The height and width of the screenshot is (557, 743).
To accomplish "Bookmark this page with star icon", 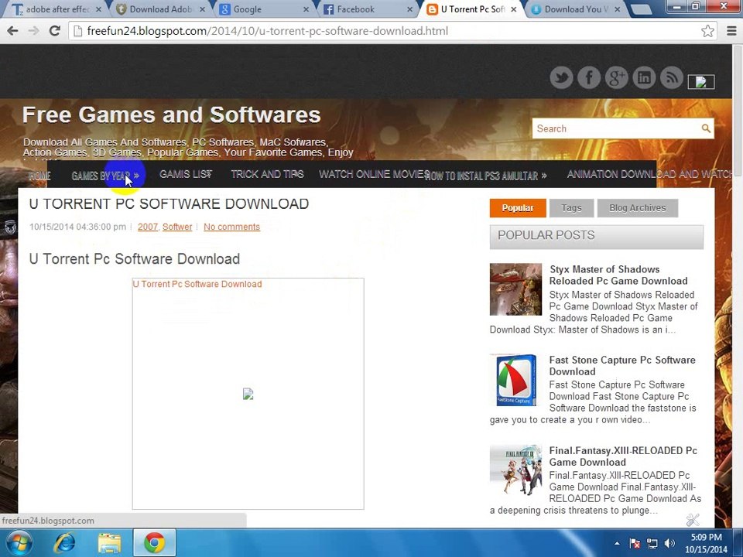I will 707,31.
